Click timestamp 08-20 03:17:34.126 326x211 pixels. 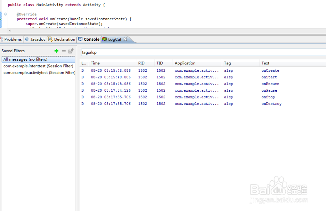coord(111,91)
